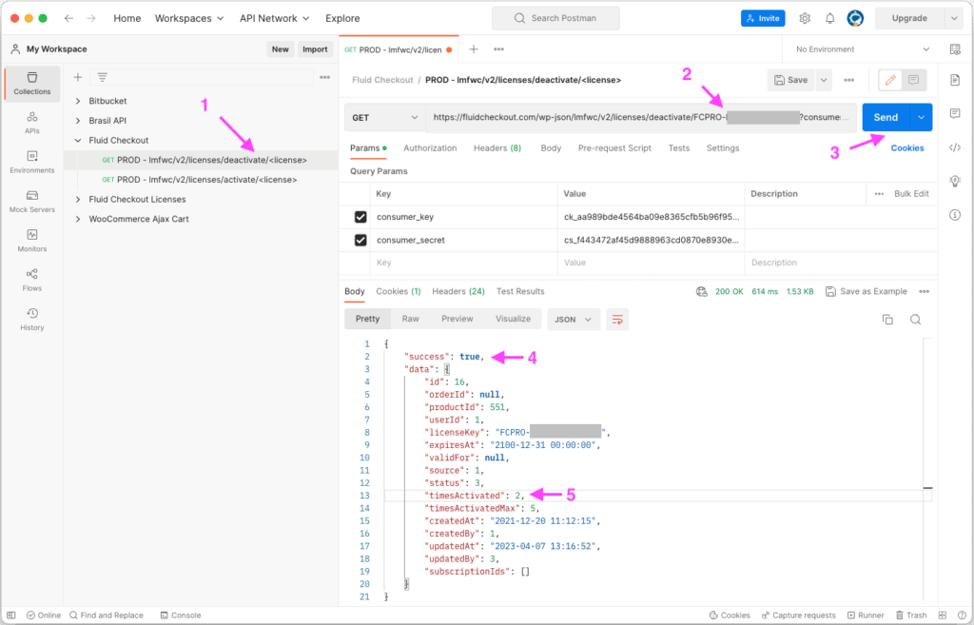Switch response view to Preview
The height and width of the screenshot is (625, 974).
click(458, 319)
